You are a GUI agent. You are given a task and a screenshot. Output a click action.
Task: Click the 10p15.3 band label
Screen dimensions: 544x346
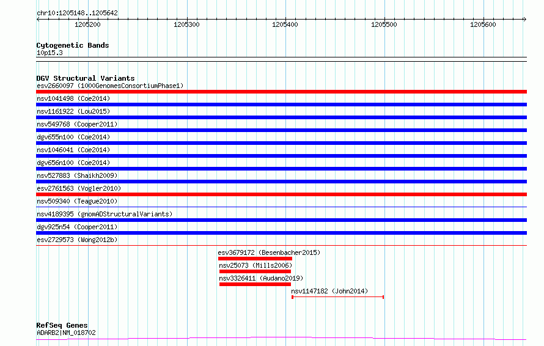click(50, 53)
